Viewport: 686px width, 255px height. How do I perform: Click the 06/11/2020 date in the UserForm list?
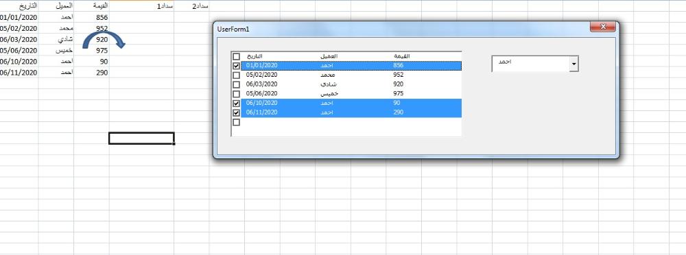point(261,112)
